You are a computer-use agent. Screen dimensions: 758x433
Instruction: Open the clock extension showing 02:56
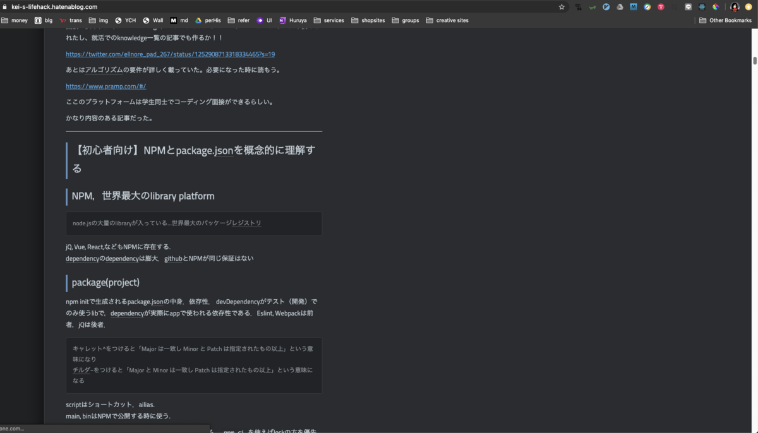[578, 7]
